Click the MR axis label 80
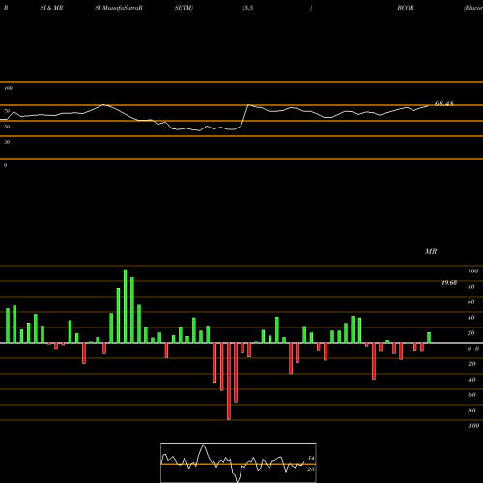 (x=471, y=287)
